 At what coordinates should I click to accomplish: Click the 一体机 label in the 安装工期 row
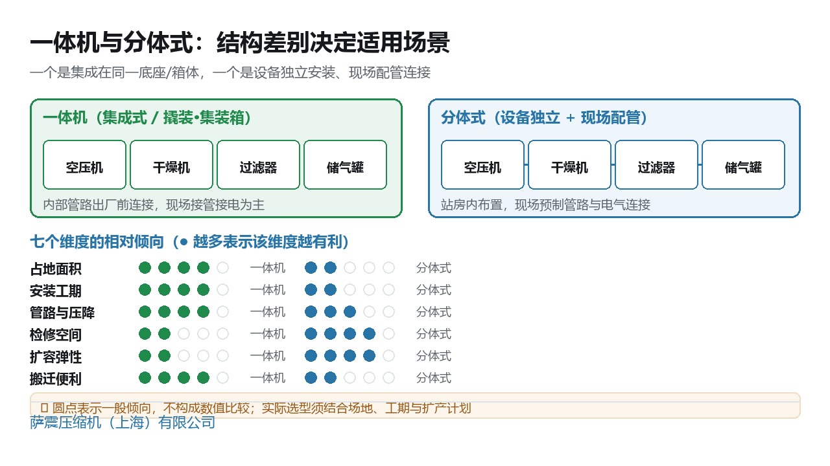[x=268, y=290]
